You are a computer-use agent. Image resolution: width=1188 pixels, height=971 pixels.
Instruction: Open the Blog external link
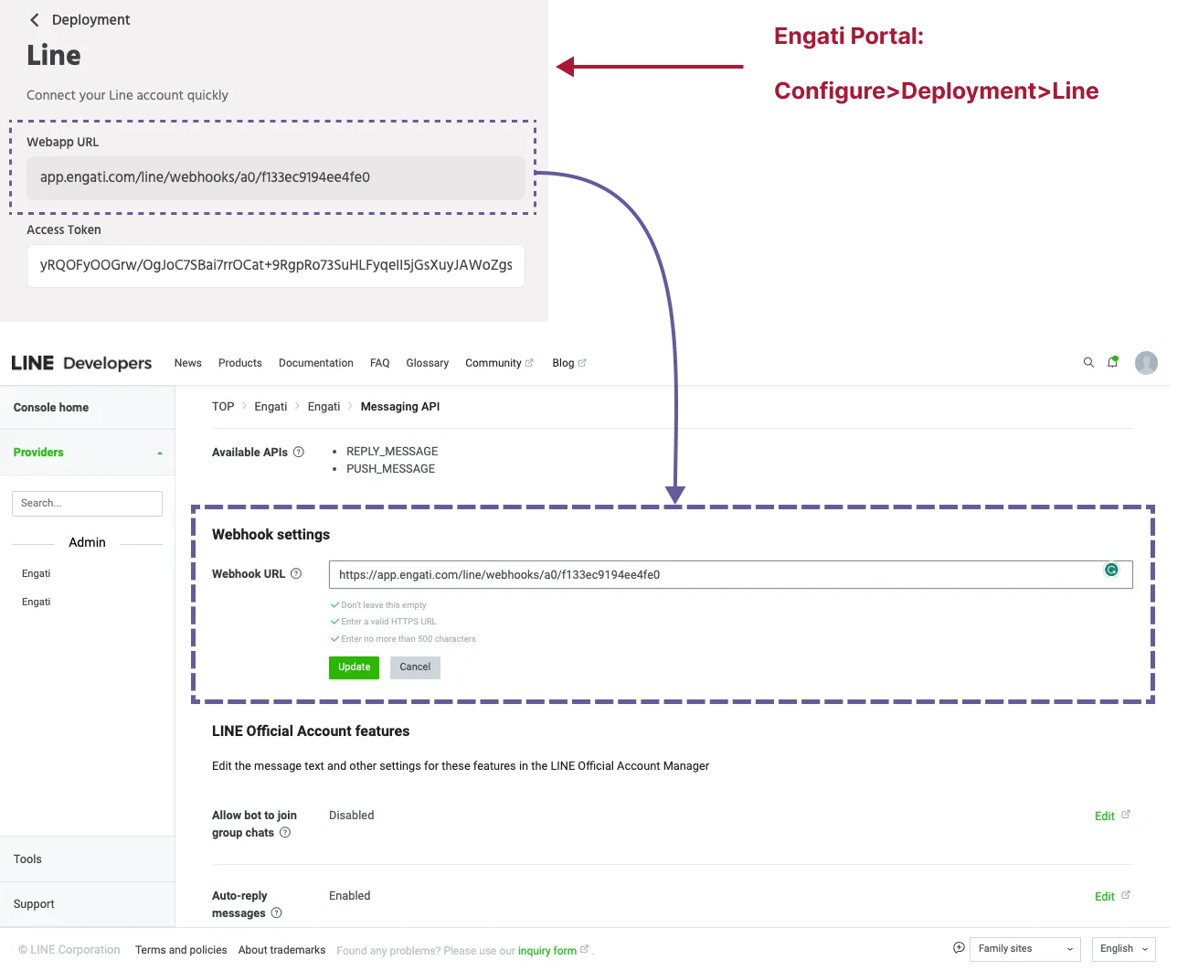click(x=569, y=363)
